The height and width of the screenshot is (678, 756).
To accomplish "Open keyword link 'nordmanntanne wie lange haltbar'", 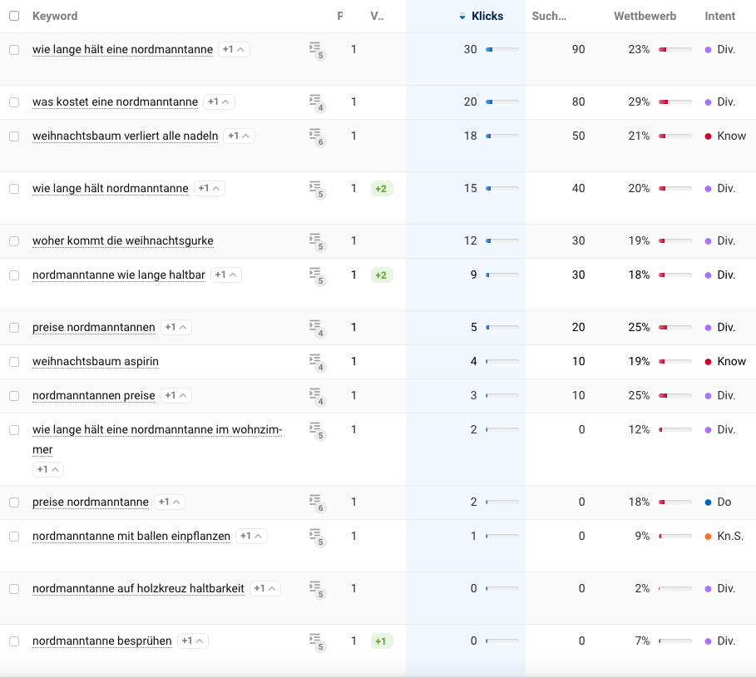I will click(118, 275).
